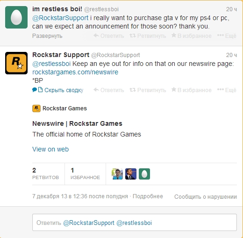Retweet the restlessboi tweet
The height and width of the screenshot is (238, 243).
tap(148, 36)
